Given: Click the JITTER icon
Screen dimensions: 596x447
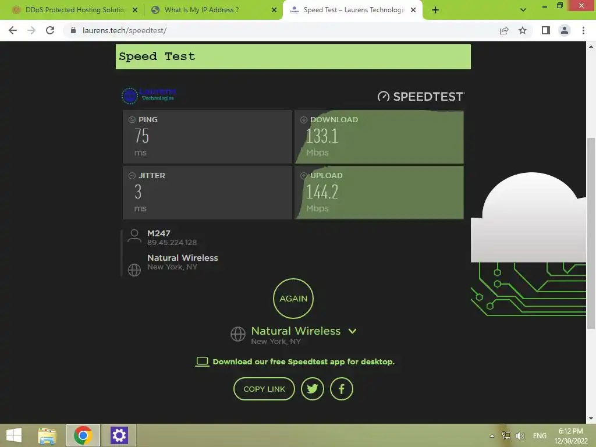Looking at the screenshot, I should pos(132,176).
